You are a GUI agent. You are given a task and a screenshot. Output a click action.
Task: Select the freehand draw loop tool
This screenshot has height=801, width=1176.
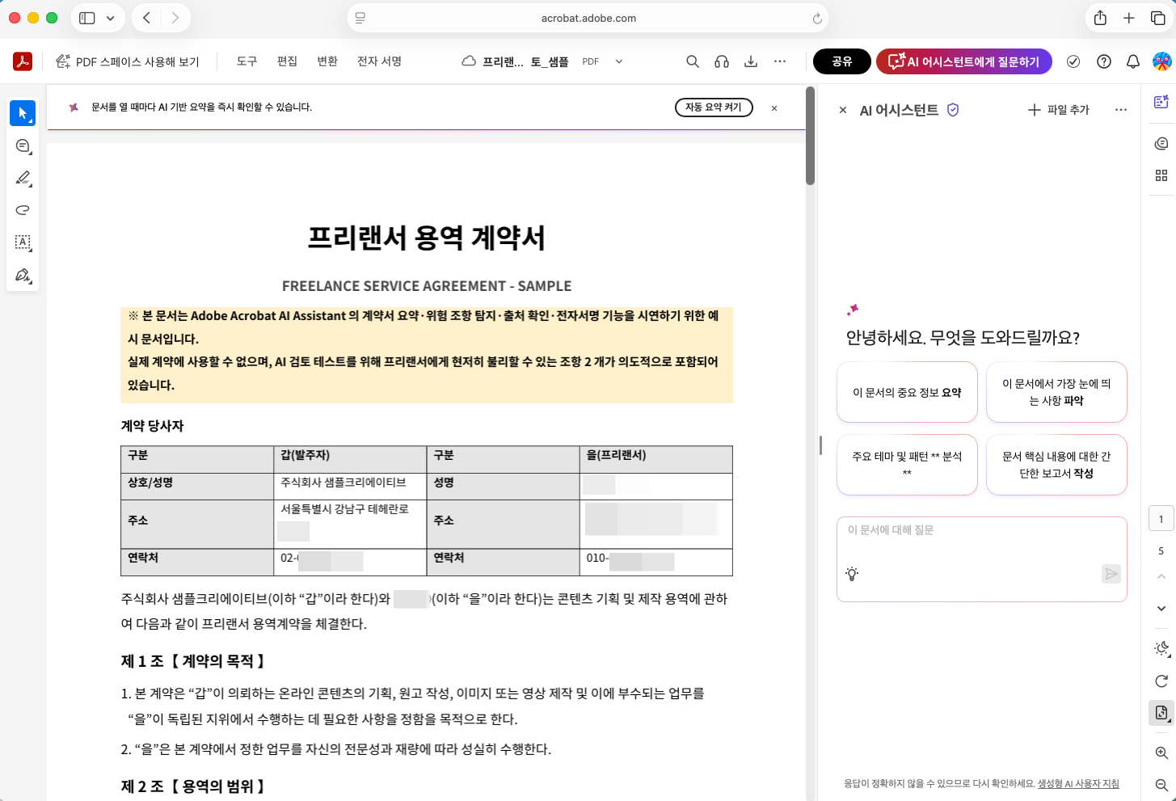pos(23,210)
